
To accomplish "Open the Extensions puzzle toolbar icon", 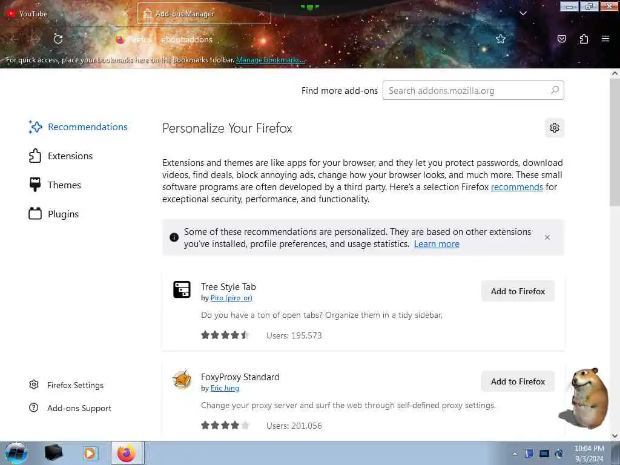I will pos(584,39).
